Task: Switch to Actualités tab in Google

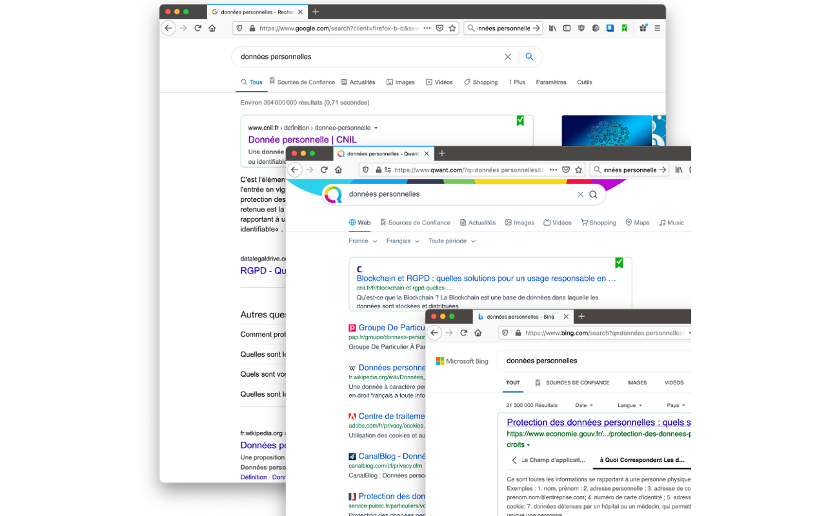Action: [x=358, y=82]
